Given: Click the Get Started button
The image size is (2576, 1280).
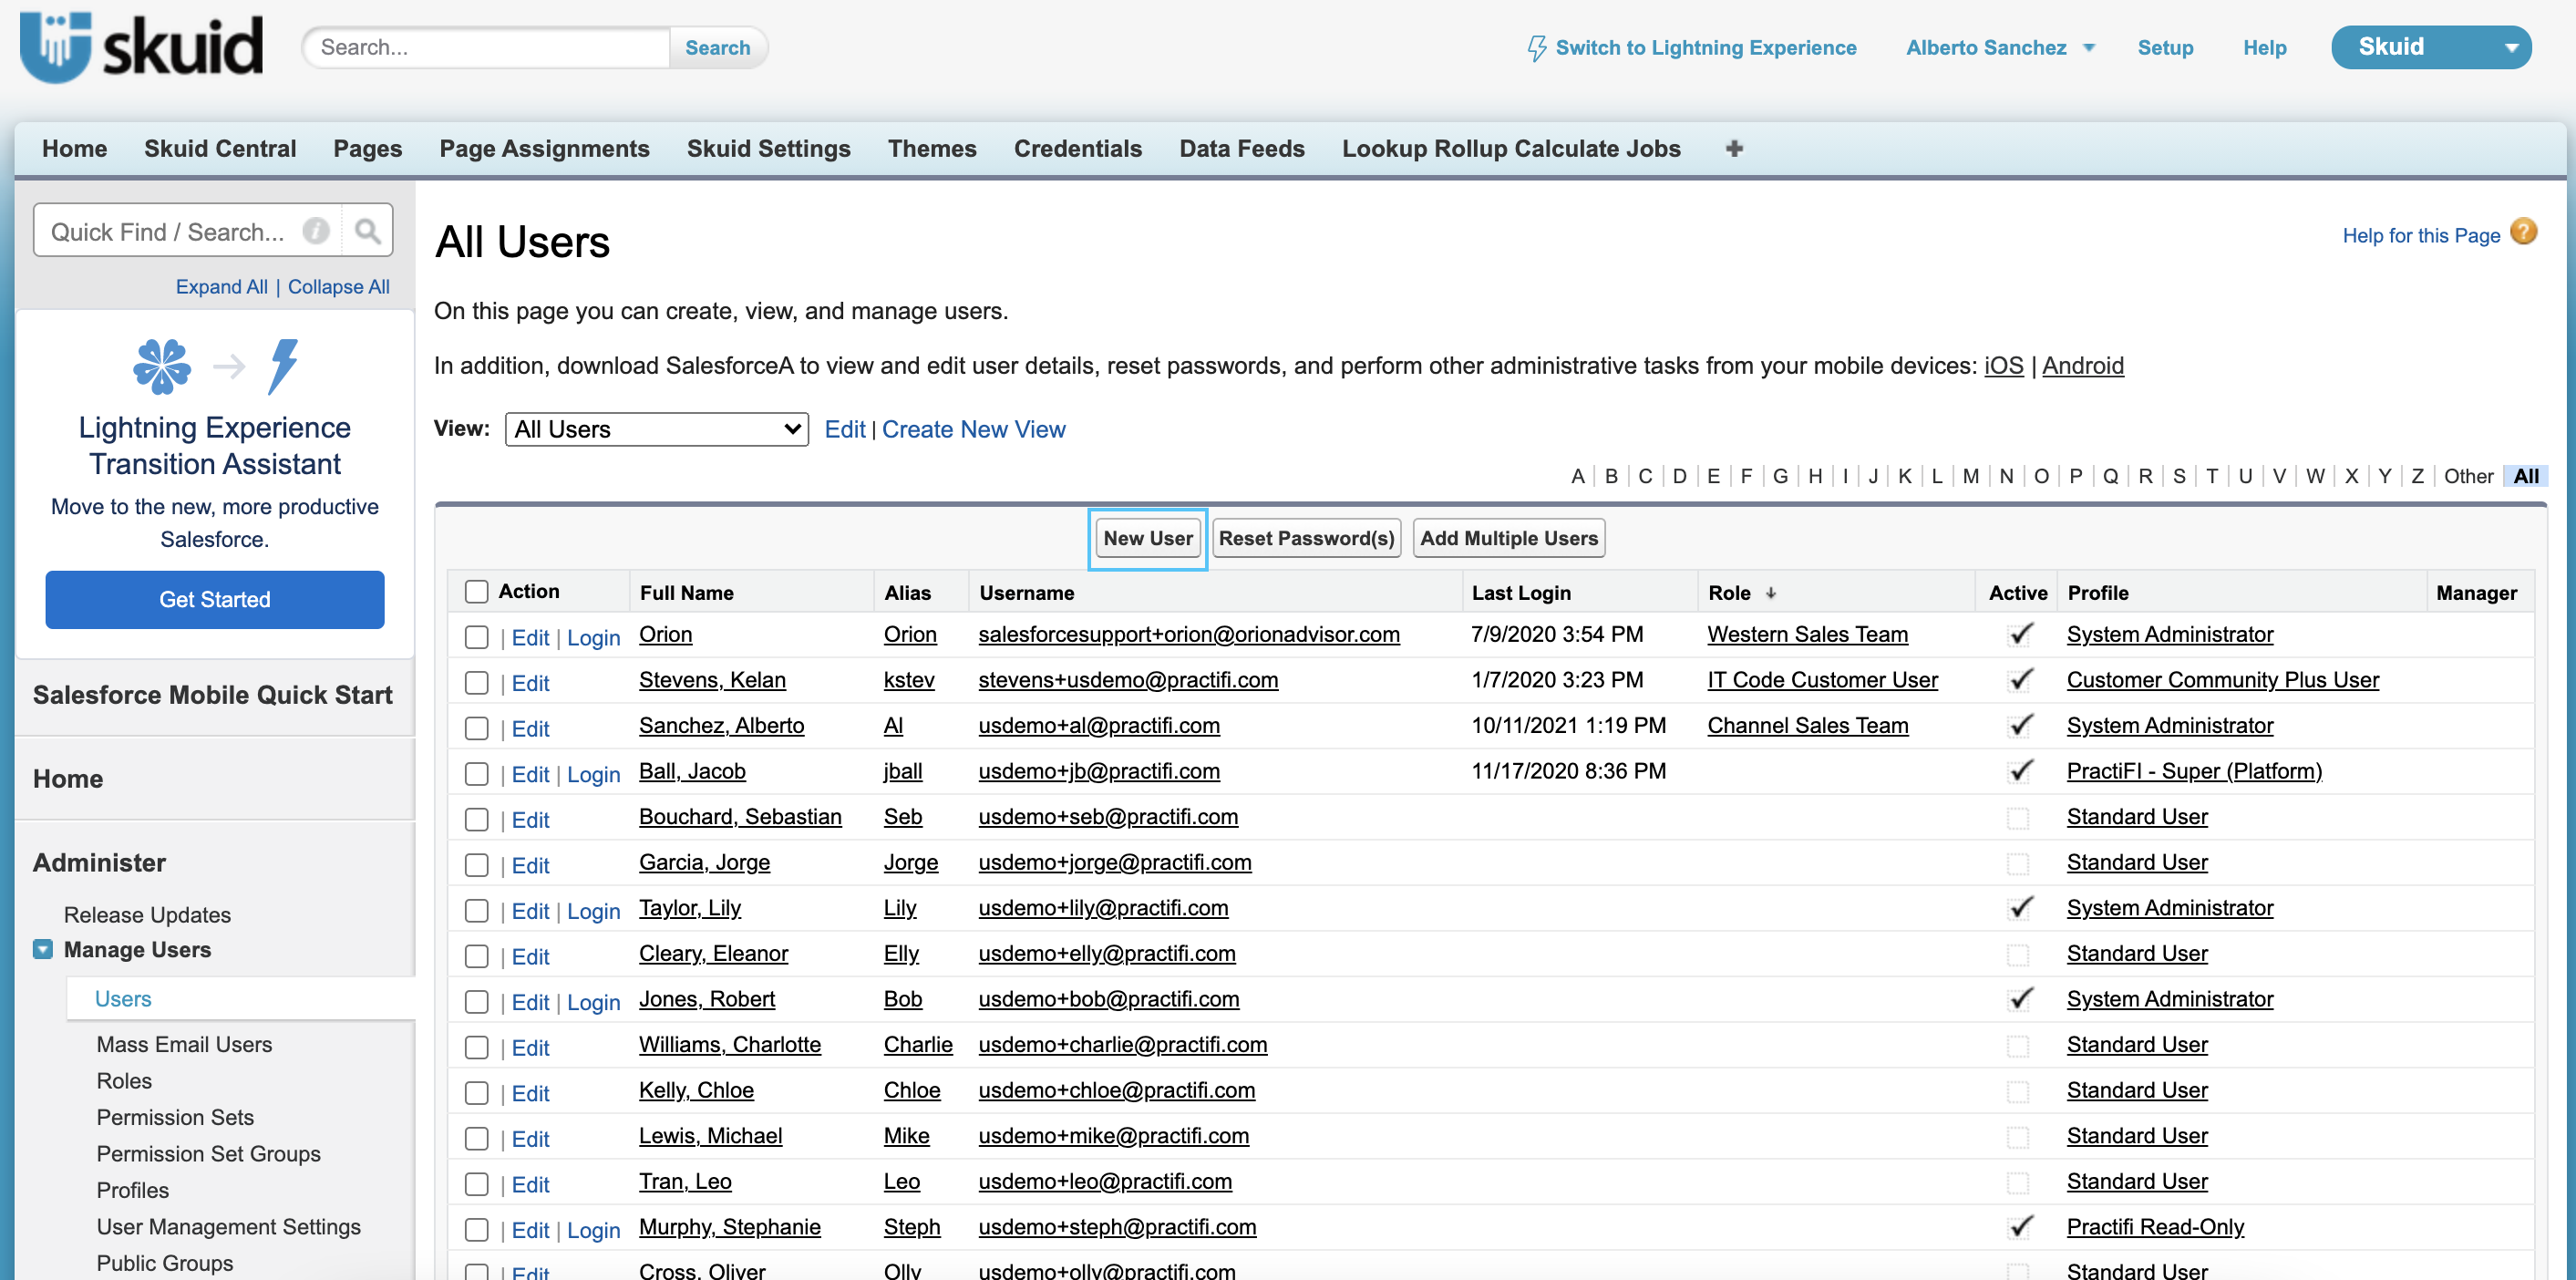Looking at the screenshot, I should point(214,599).
